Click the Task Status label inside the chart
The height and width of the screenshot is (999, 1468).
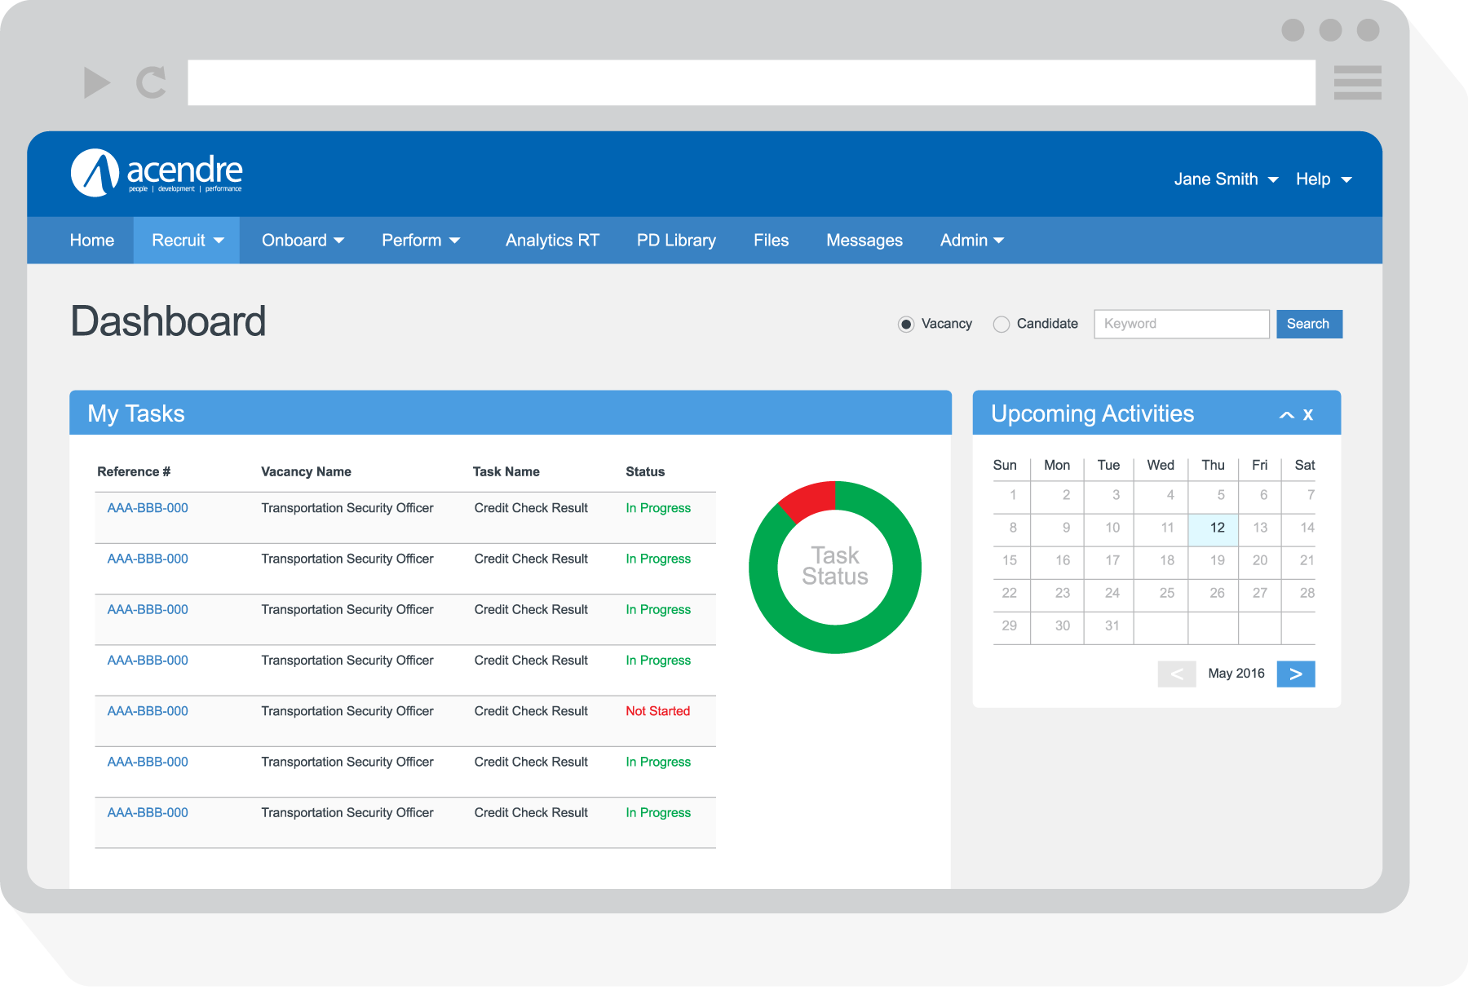[x=835, y=566]
